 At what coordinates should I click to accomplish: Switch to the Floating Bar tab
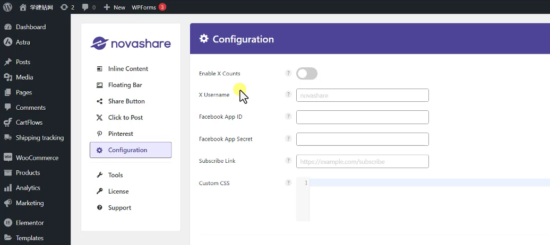125,85
